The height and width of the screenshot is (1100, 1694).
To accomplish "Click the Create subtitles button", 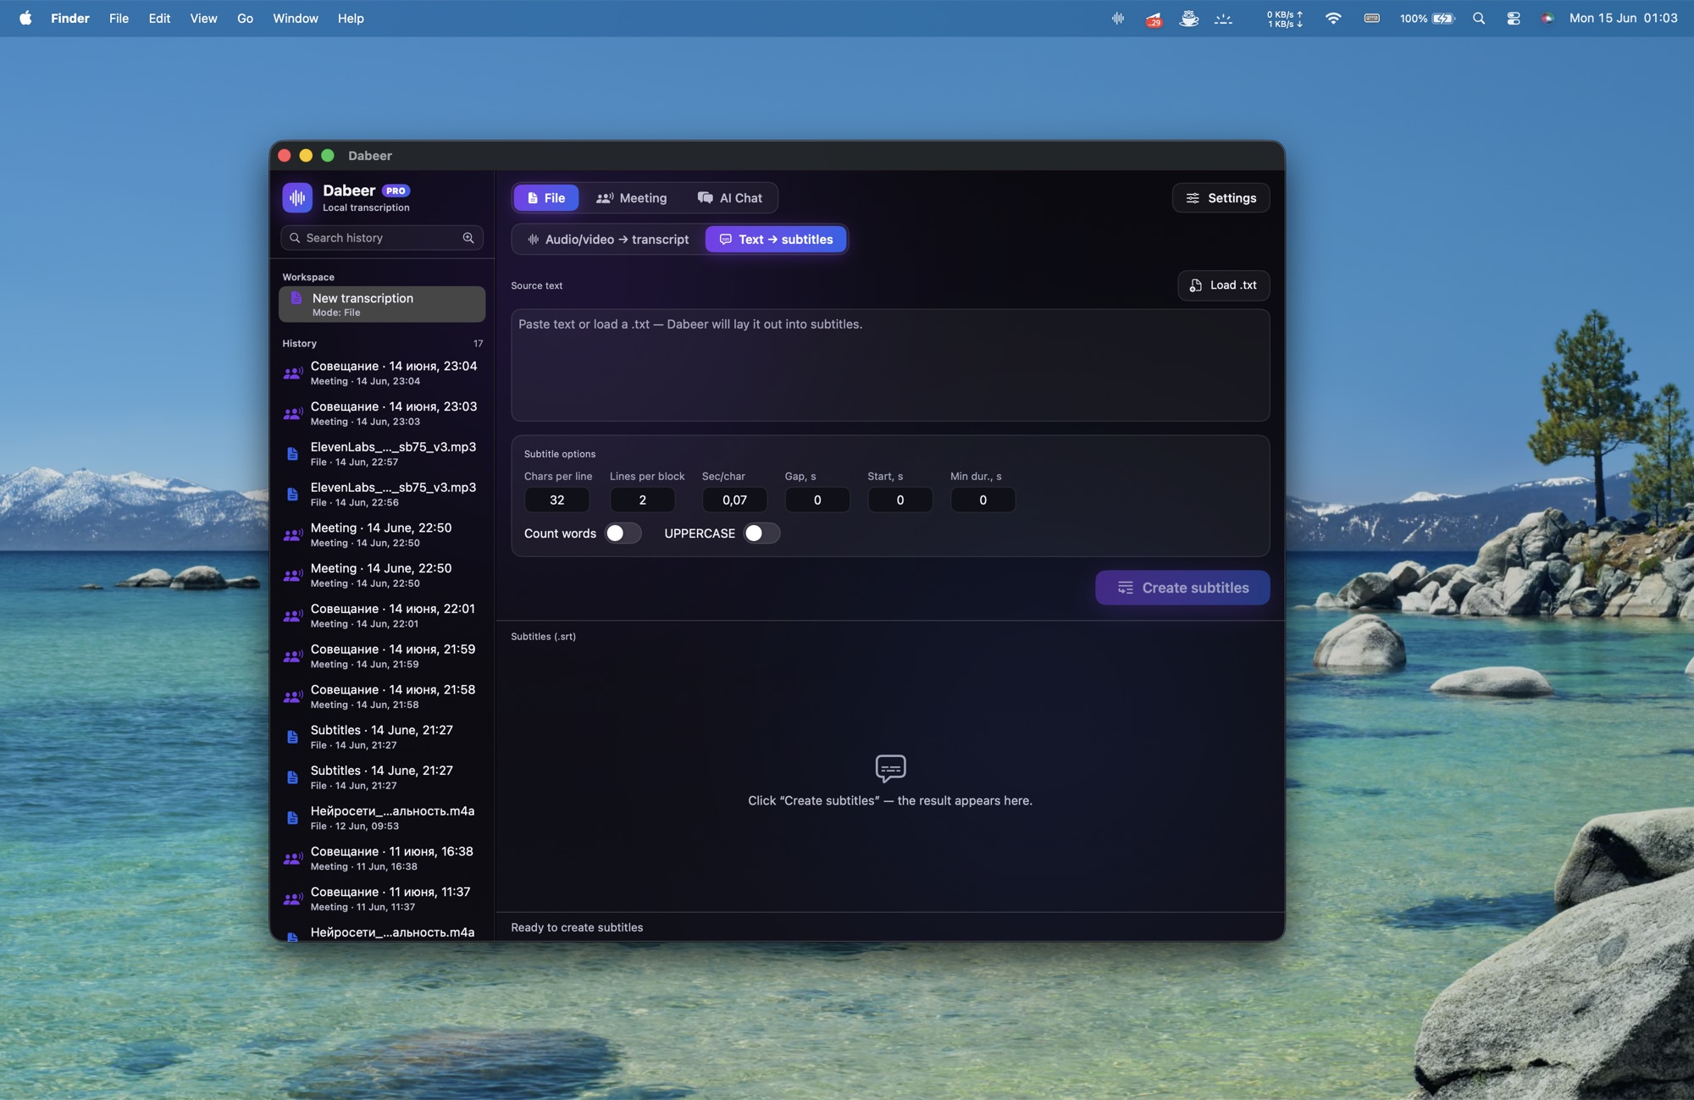I will (x=1182, y=588).
